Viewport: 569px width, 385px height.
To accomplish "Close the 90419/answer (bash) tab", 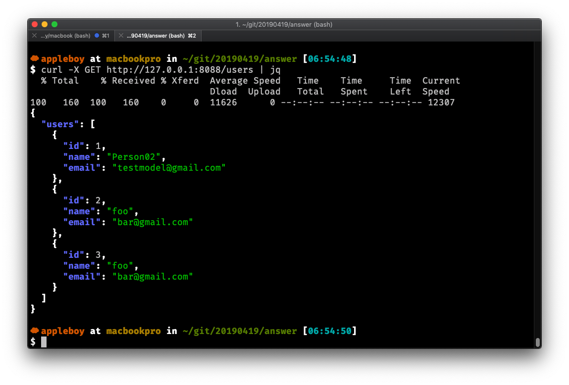I will click(121, 36).
